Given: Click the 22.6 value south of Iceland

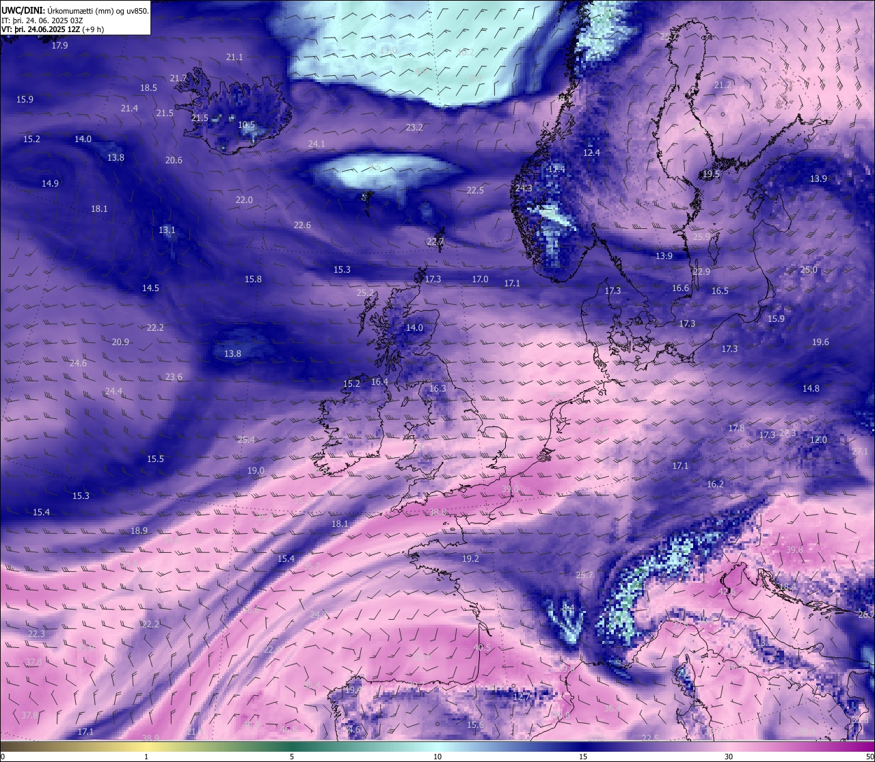Looking at the screenshot, I should pos(302,225).
